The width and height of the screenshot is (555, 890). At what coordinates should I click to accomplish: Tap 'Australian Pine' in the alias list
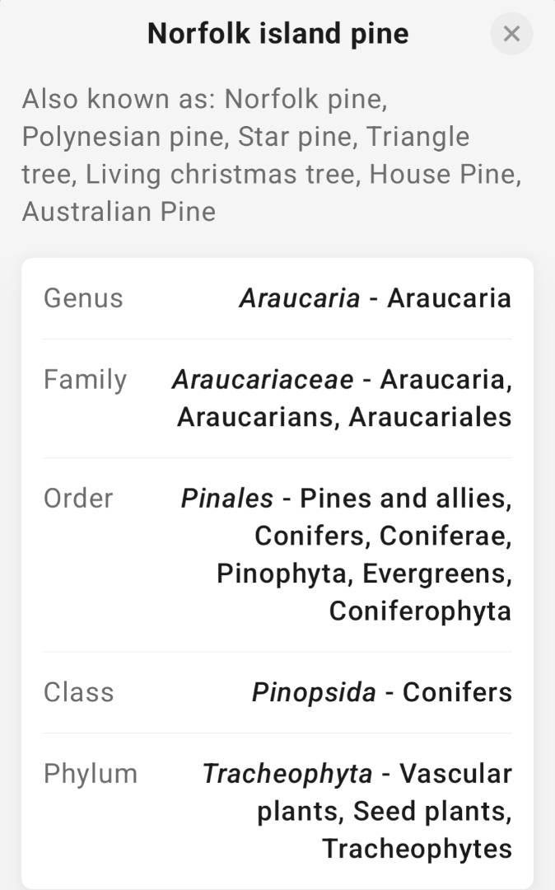point(119,212)
